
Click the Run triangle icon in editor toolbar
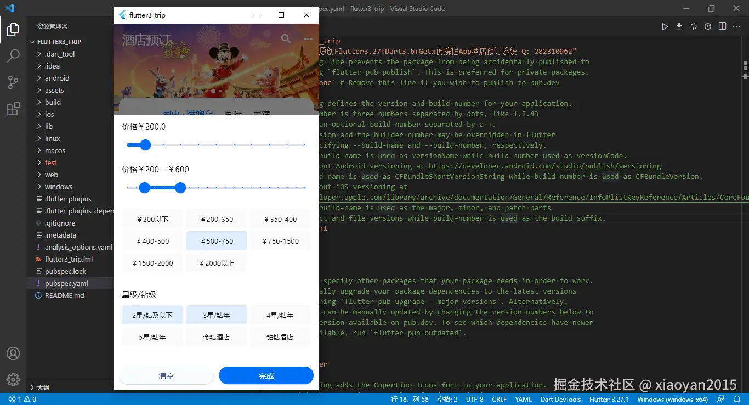click(665, 26)
